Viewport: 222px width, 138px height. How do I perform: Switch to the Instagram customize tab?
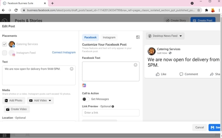pos(109,37)
